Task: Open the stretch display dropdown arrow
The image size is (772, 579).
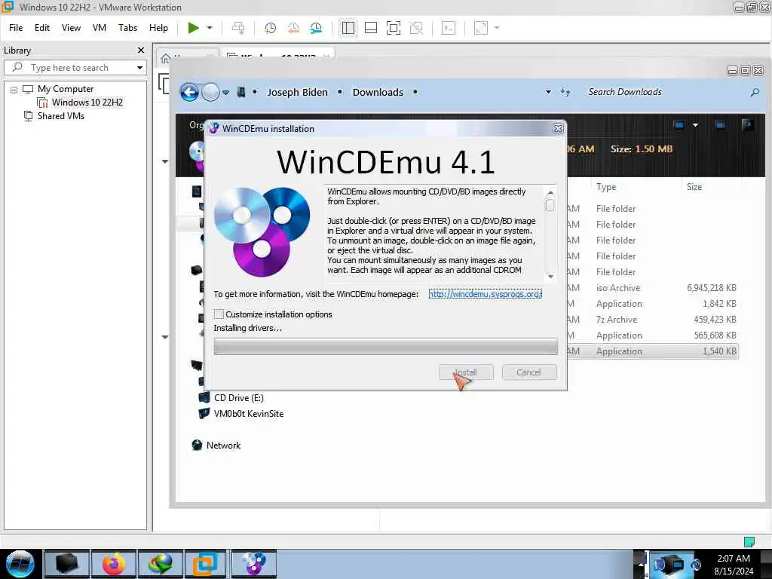Action: pos(497,28)
